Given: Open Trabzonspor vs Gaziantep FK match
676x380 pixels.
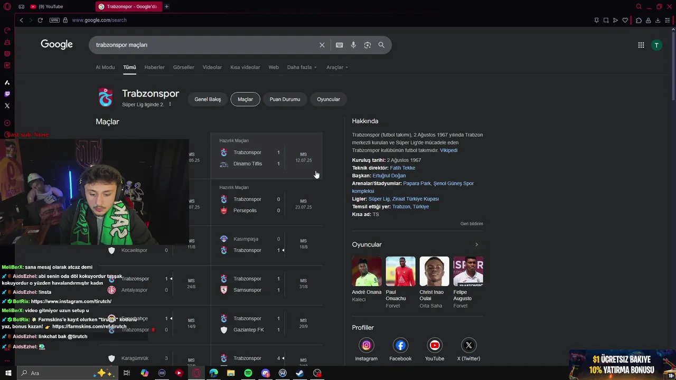Looking at the screenshot, I should click(x=267, y=324).
